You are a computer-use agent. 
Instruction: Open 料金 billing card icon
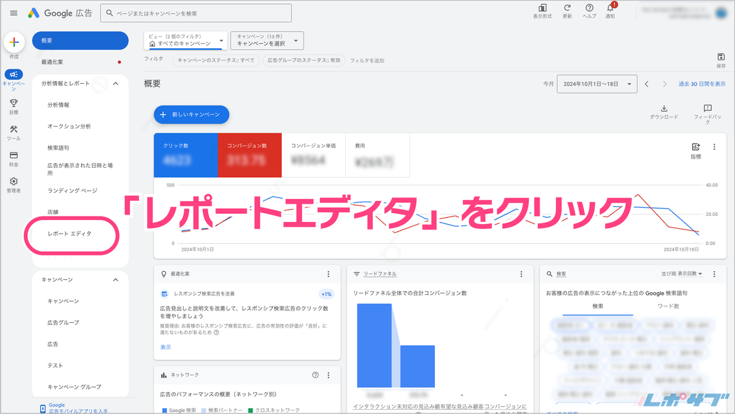pyautogui.click(x=14, y=156)
